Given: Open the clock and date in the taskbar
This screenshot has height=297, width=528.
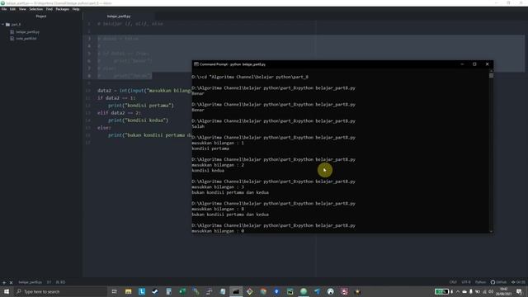Looking at the screenshot, I should [504, 291].
